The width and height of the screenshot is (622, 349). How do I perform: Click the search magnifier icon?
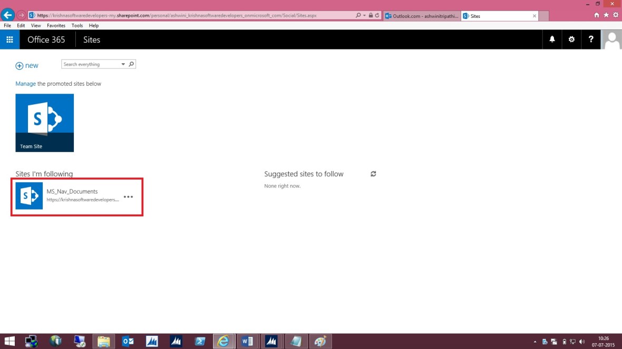click(131, 64)
